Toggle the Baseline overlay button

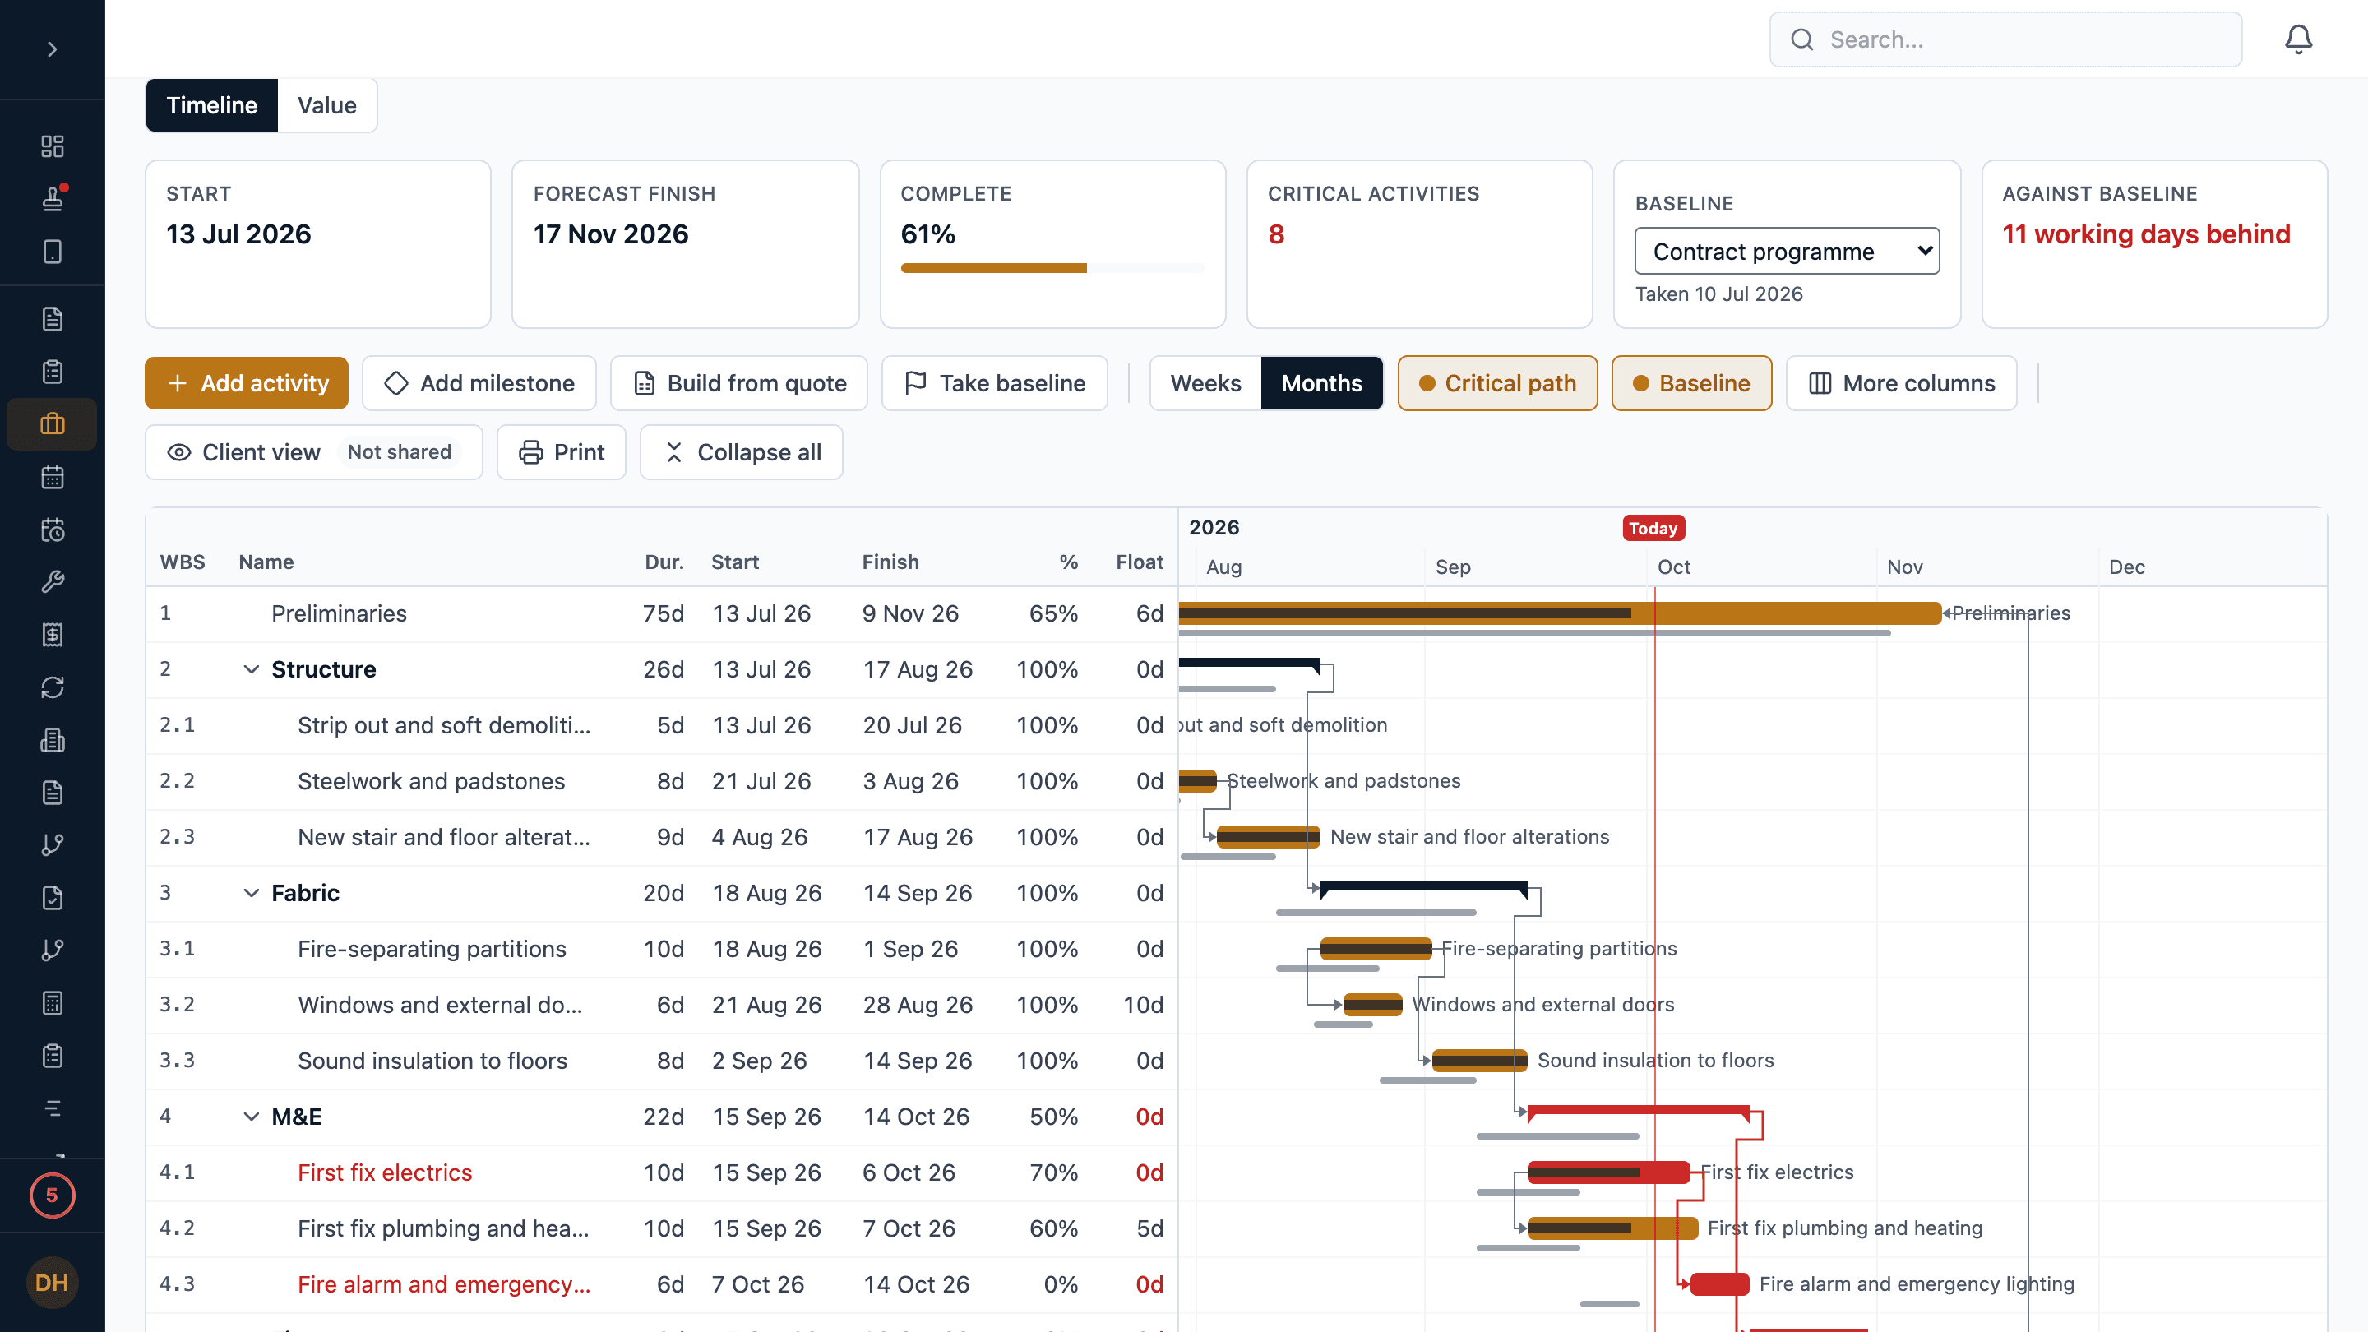coord(1691,383)
